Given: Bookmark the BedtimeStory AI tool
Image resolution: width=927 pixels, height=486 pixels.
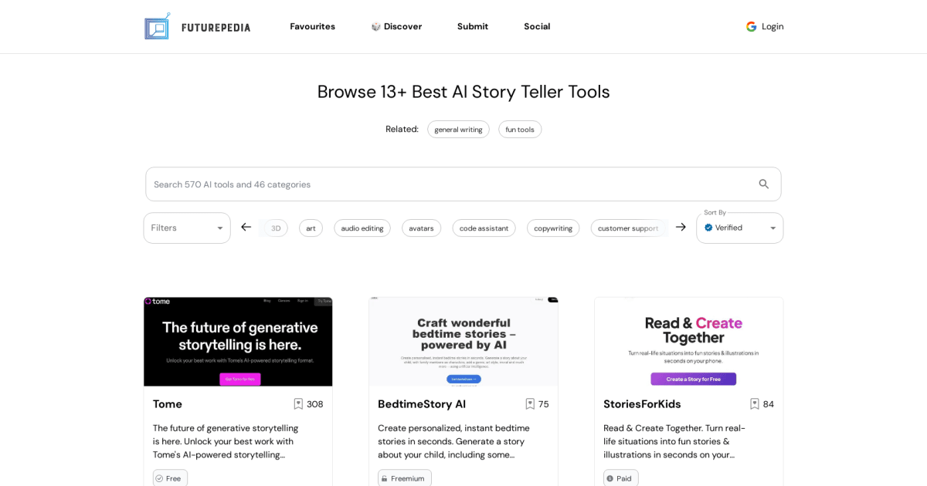Looking at the screenshot, I should click(529, 403).
